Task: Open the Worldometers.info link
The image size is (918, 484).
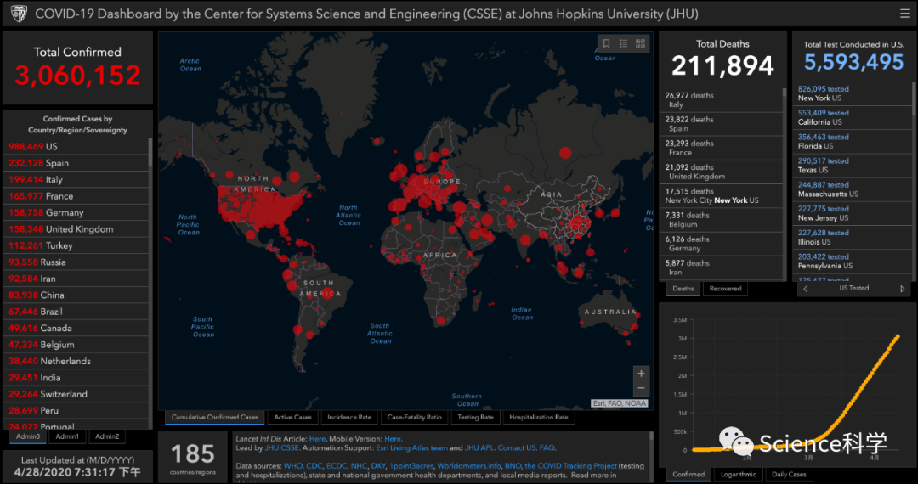Action: click(x=468, y=466)
